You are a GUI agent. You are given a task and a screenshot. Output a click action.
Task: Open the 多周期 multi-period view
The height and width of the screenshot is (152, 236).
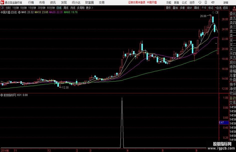81,8
